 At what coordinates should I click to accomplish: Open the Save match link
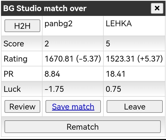[73, 107]
